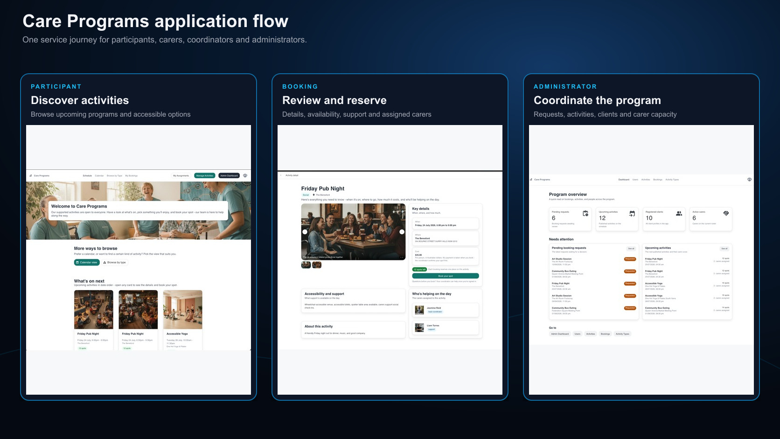Image resolution: width=780 pixels, height=439 pixels.
Task: Click the support tag for Liam Torres
Action: tap(432, 329)
